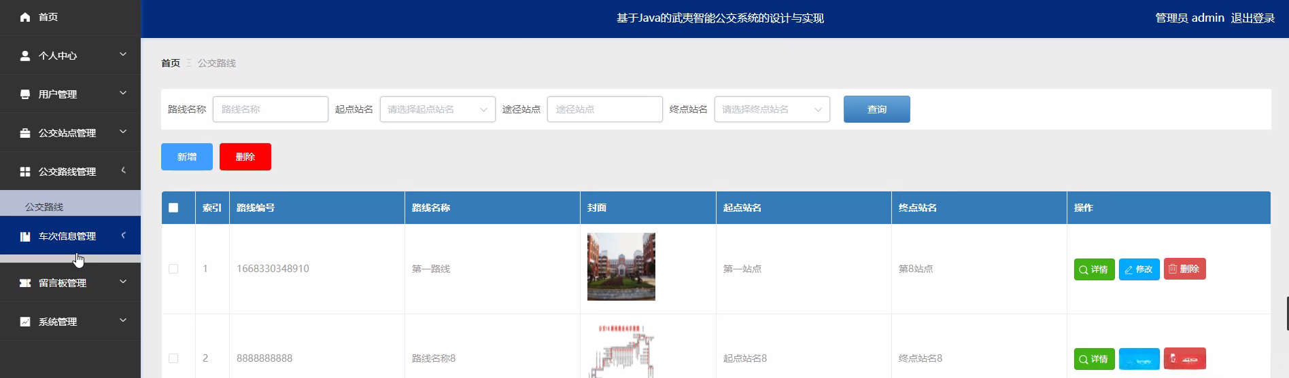Click the 查询 search button
1289x378 pixels.
point(877,109)
